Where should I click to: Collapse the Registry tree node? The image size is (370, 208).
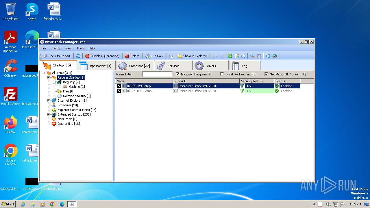tap(54, 82)
